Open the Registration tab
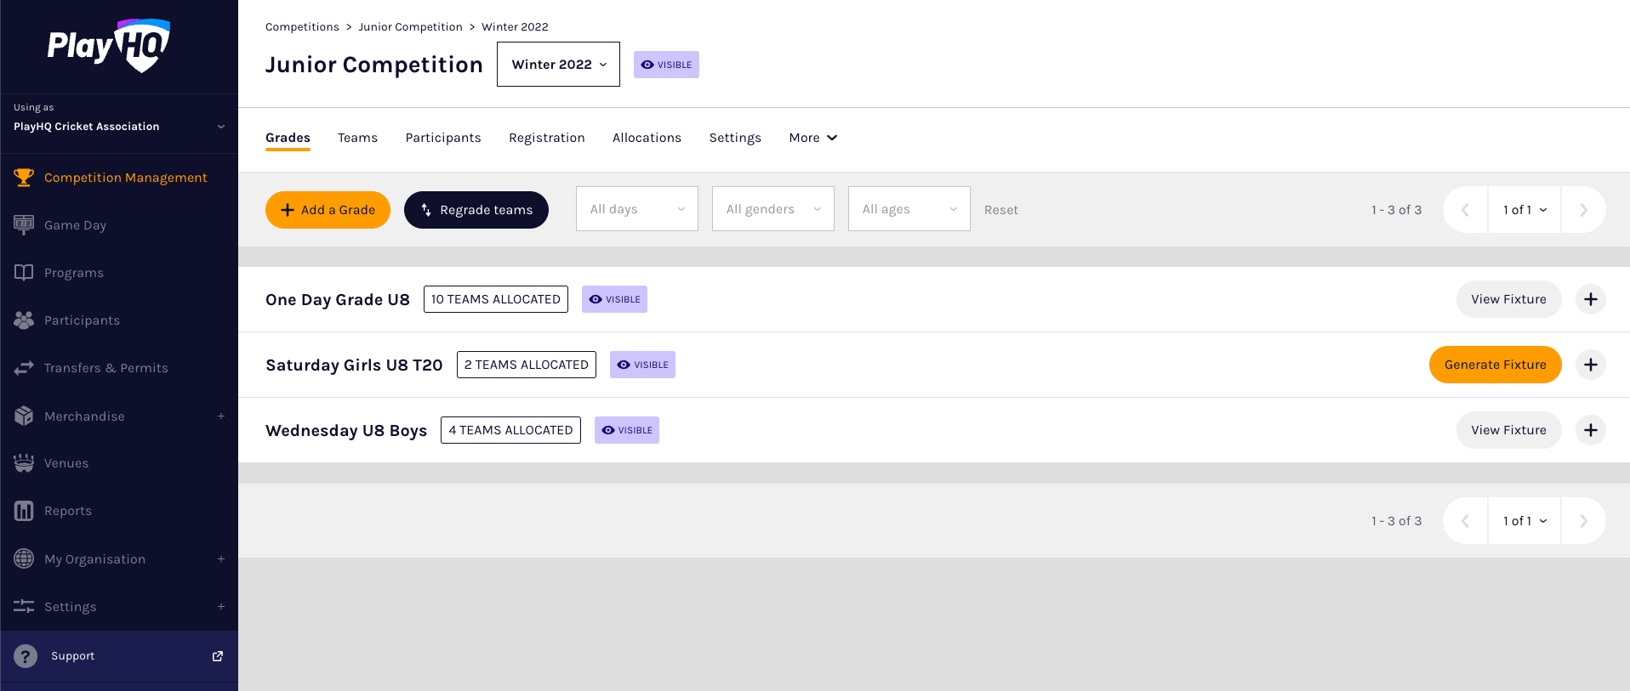 click(546, 138)
